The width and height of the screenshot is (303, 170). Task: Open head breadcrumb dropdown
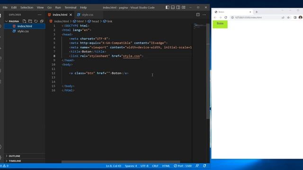[x=93, y=21]
